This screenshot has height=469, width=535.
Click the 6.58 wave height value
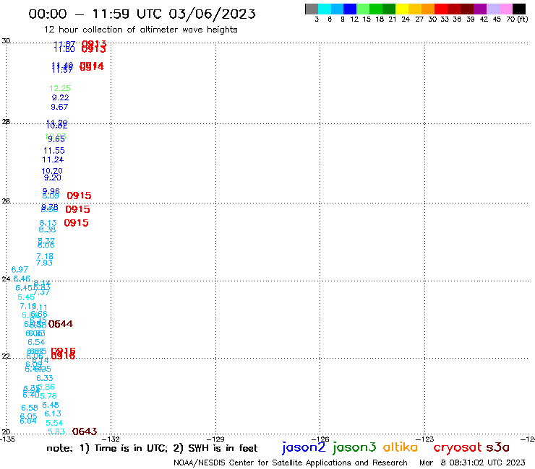30,408
